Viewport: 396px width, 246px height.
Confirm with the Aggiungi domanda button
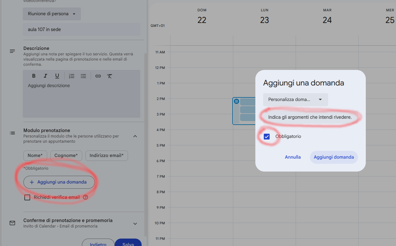click(334, 157)
